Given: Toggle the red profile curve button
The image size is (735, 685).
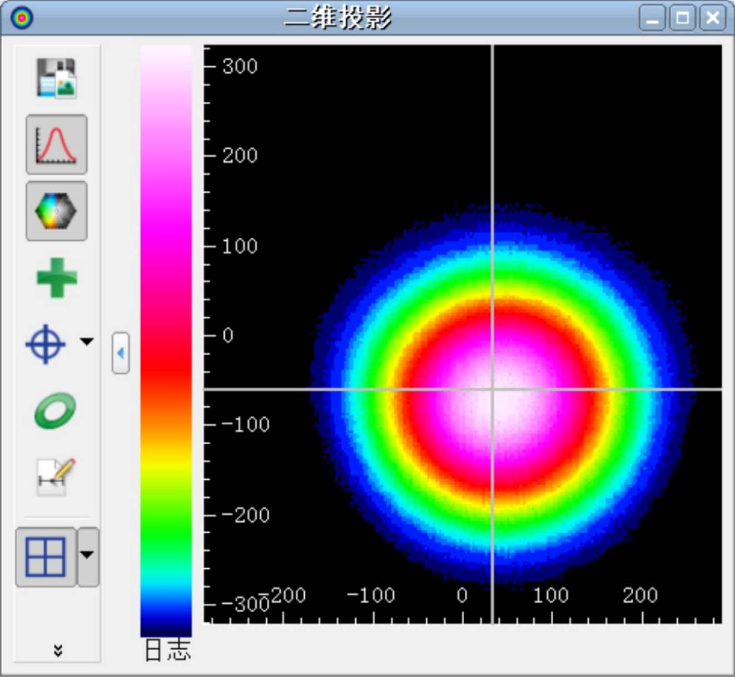Looking at the screenshot, I should 56,145.
